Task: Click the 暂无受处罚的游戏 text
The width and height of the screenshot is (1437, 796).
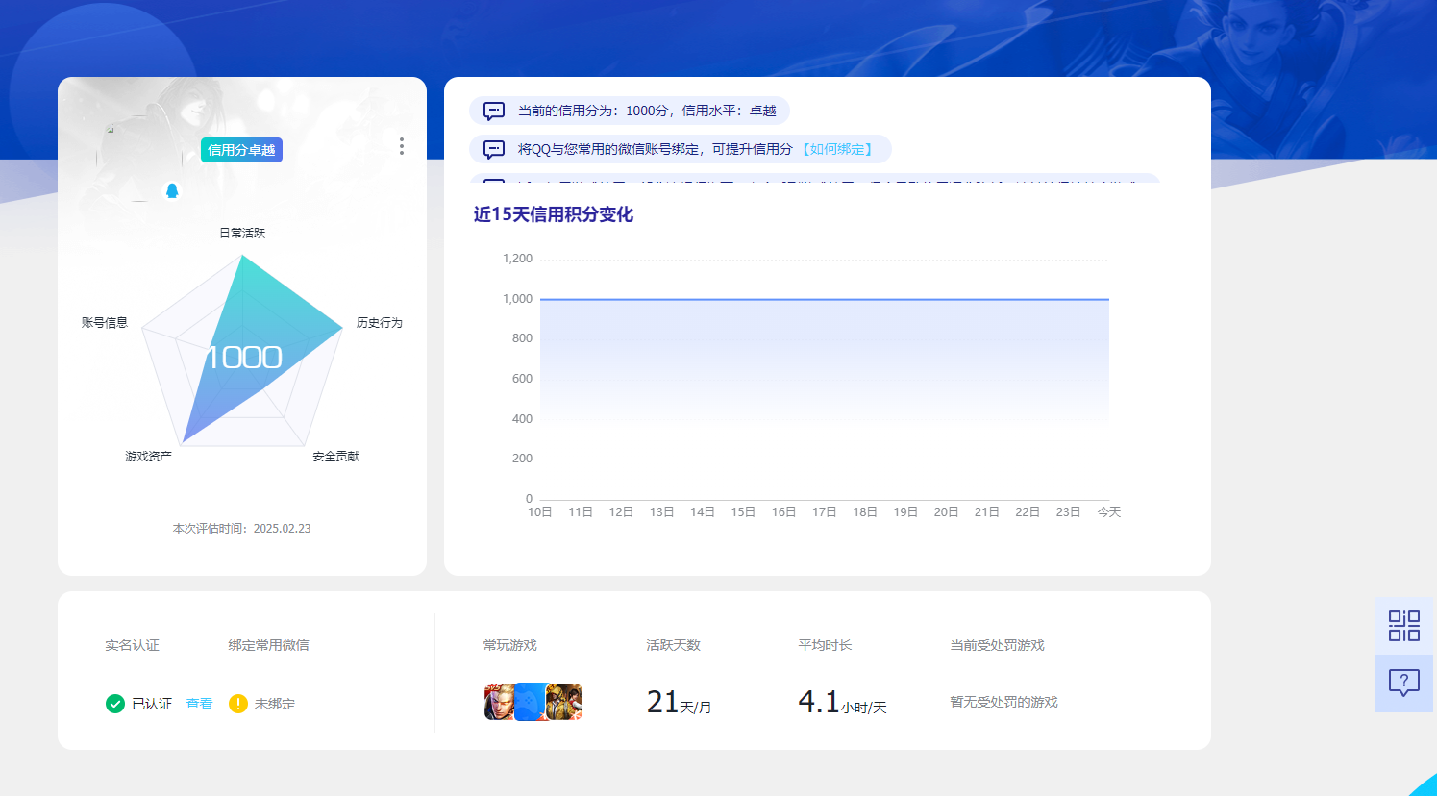Action: click(1003, 702)
